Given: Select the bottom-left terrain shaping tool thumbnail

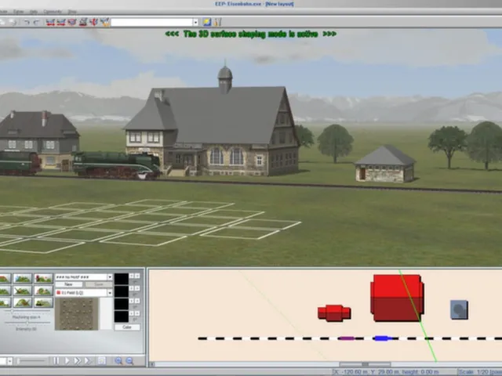Looking at the screenshot, I should pos(5,302).
